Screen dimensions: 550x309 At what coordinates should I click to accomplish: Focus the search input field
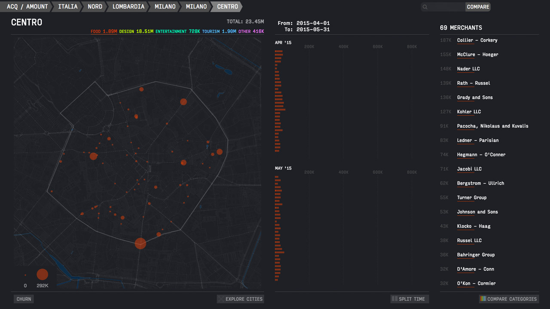tap(447, 7)
